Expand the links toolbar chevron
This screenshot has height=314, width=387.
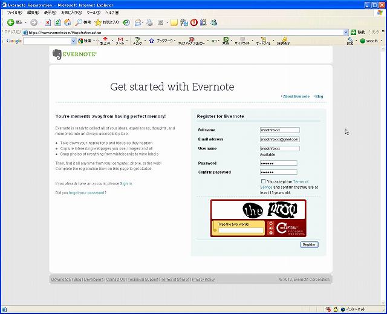pyautogui.click(x=383, y=31)
